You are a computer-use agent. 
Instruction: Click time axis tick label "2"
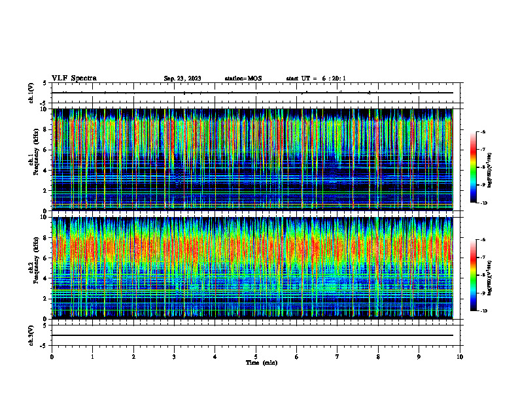click(x=133, y=357)
